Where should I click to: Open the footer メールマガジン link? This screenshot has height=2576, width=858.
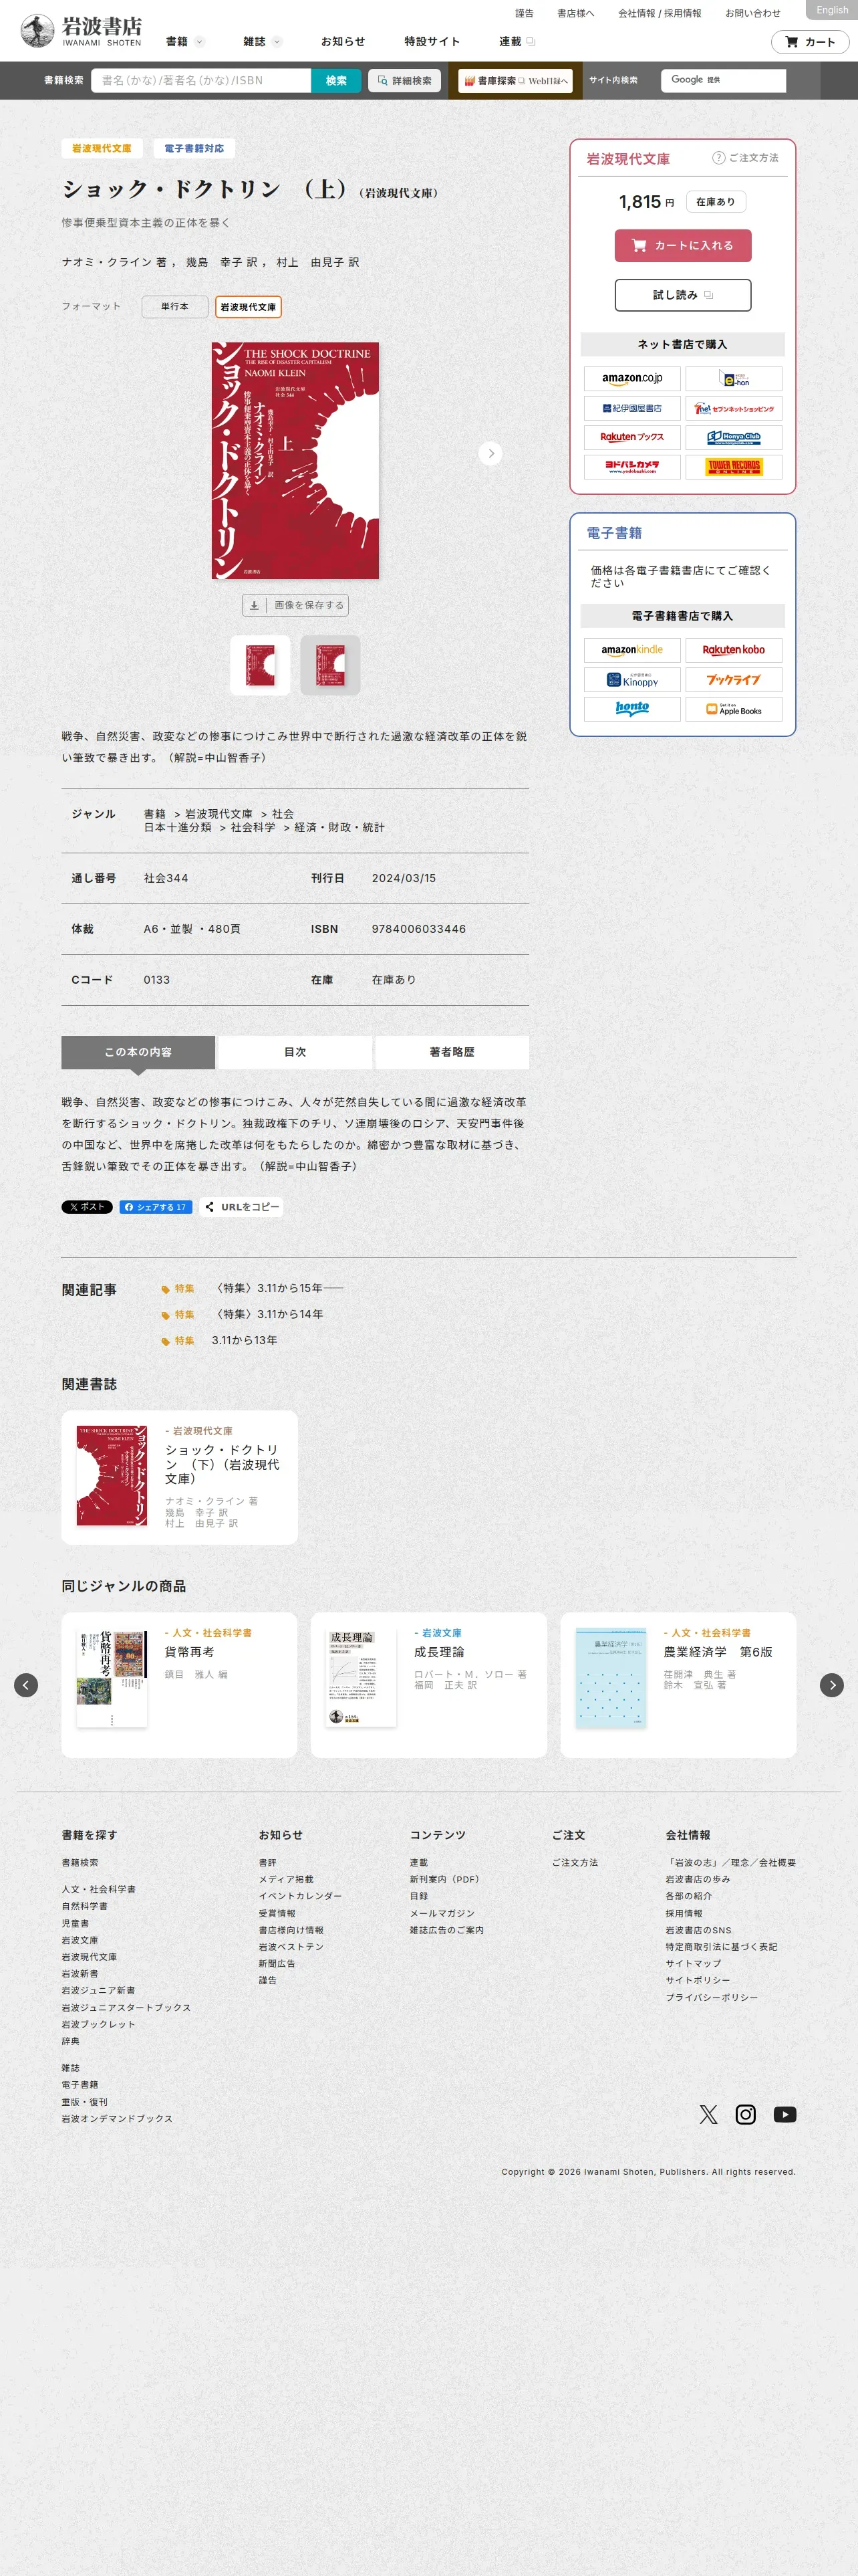(442, 1913)
